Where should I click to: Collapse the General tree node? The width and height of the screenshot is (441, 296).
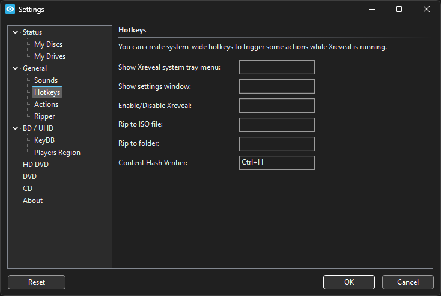tap(16, 68)
